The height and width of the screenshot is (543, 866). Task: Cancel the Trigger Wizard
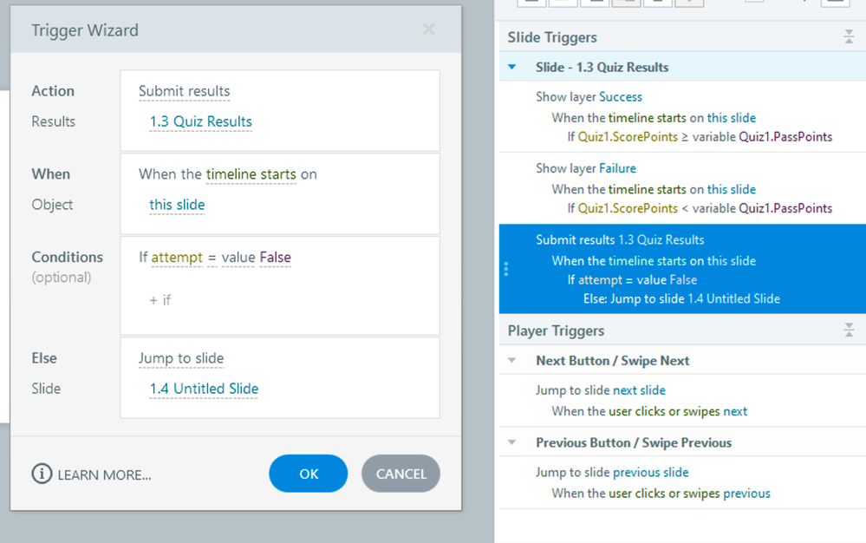tap(401, 474)
